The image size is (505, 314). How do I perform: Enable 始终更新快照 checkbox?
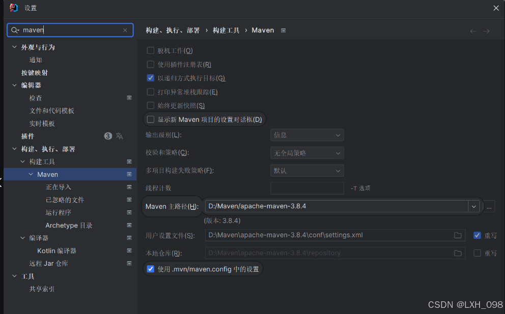pyautogui.click(x=150, y=105)
